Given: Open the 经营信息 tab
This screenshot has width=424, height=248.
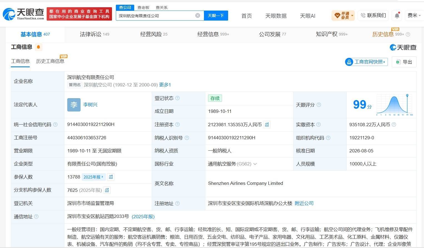Looking at the screenshot, I should tap(213, 34).
